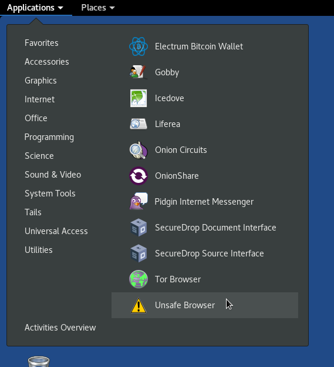Launch Tor Browser by its label
Image resolution: width=334 pixels, height=367 pixels.
178,279
